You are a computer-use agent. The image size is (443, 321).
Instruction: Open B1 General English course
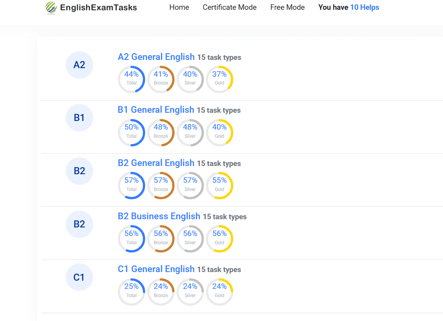pyautogui.click(x=156, y=110)
